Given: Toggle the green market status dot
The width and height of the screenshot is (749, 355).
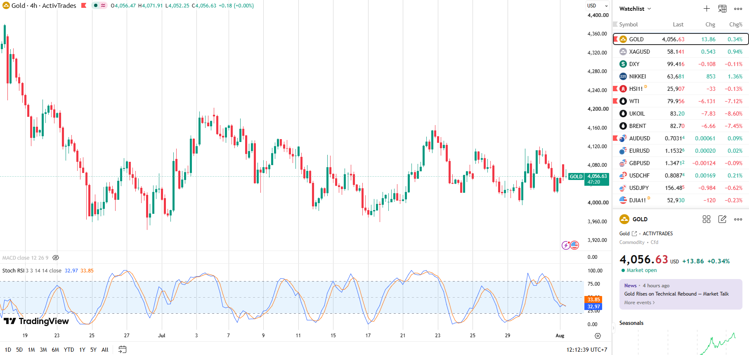Looking at the screenshot, I should [x=96, y=5].
